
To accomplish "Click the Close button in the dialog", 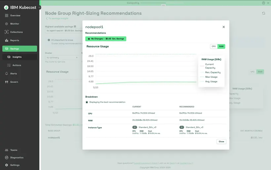I will [221, 142].
